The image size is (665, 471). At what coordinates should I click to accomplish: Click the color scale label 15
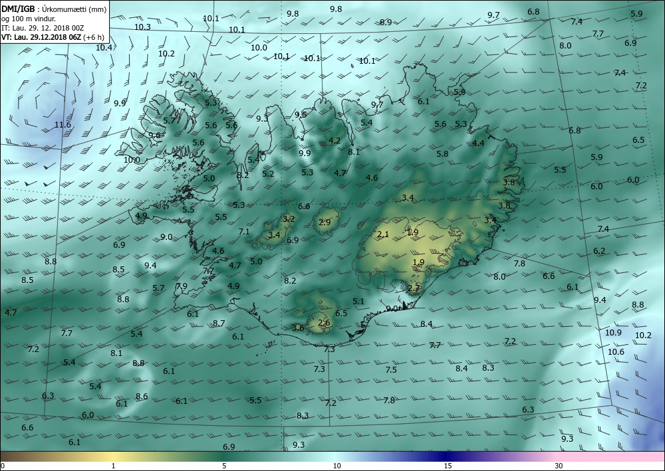coord(448,466)
